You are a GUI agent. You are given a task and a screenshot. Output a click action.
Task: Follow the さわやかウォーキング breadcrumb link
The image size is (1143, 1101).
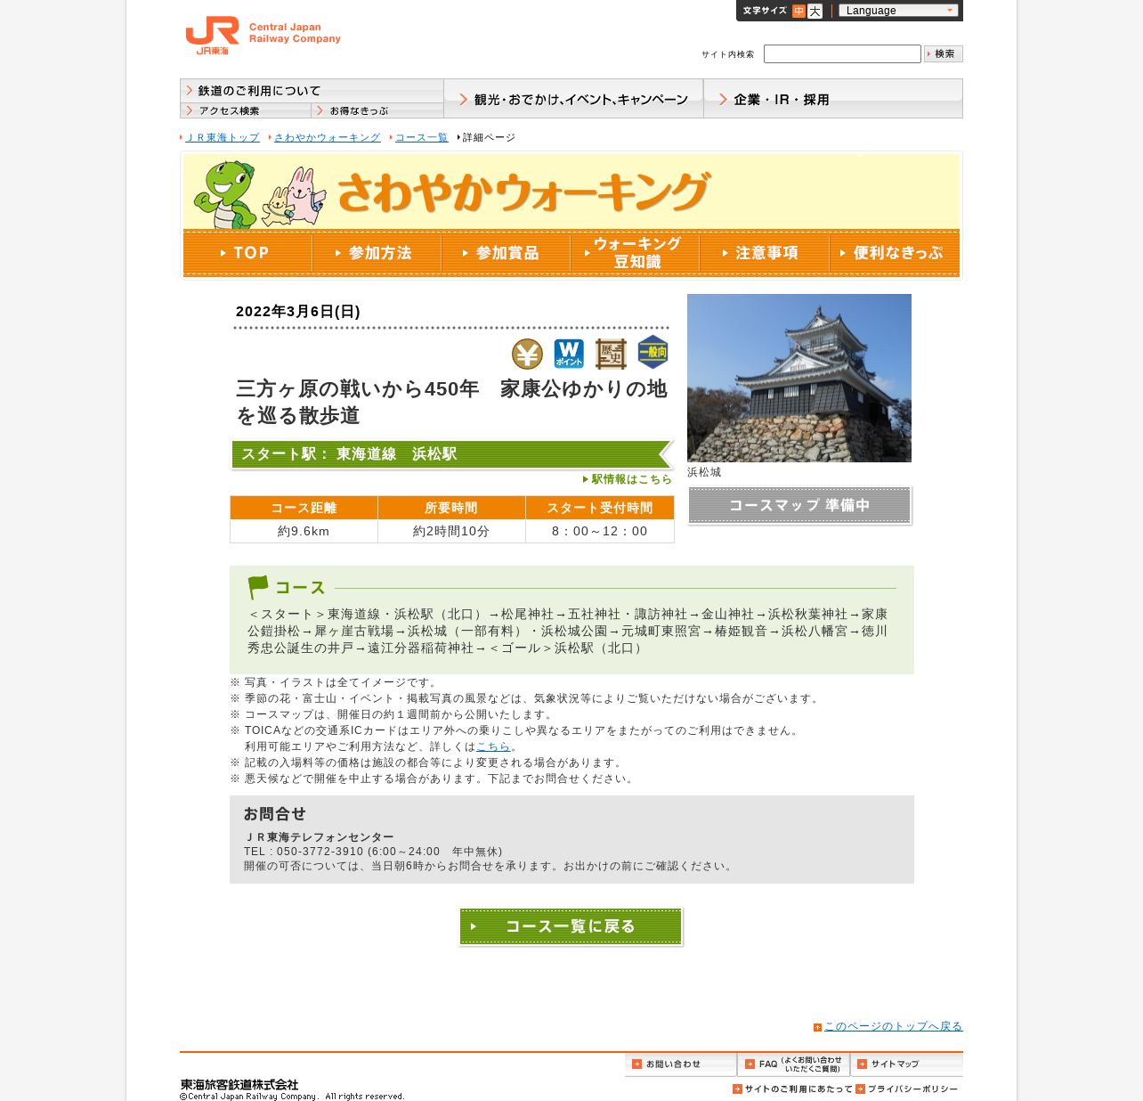pos(327,137)
